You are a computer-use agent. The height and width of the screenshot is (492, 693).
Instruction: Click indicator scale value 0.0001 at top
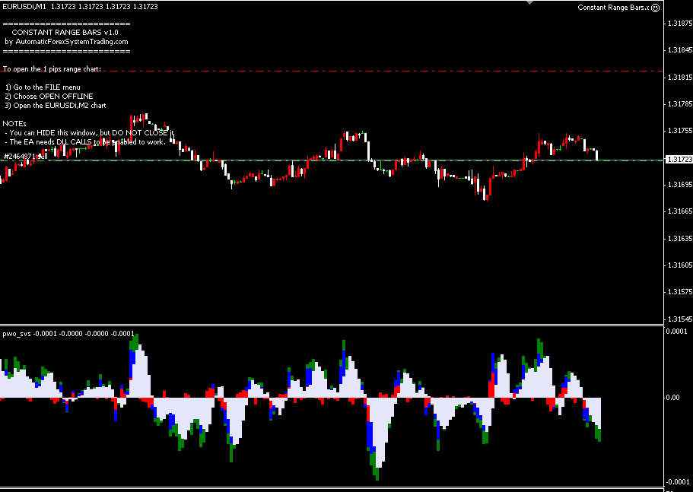(677, 332)
